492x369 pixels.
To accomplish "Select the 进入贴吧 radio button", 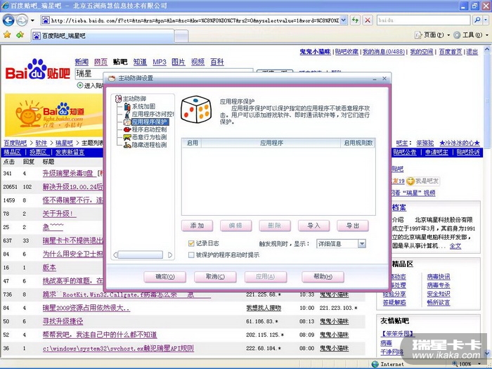I will coord(80,85).
